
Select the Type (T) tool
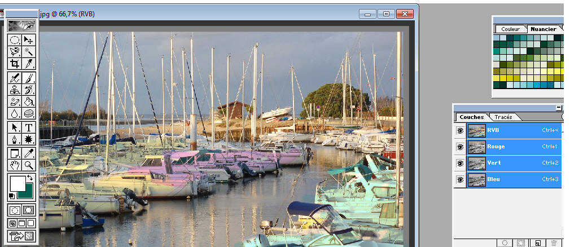[29, 127]
